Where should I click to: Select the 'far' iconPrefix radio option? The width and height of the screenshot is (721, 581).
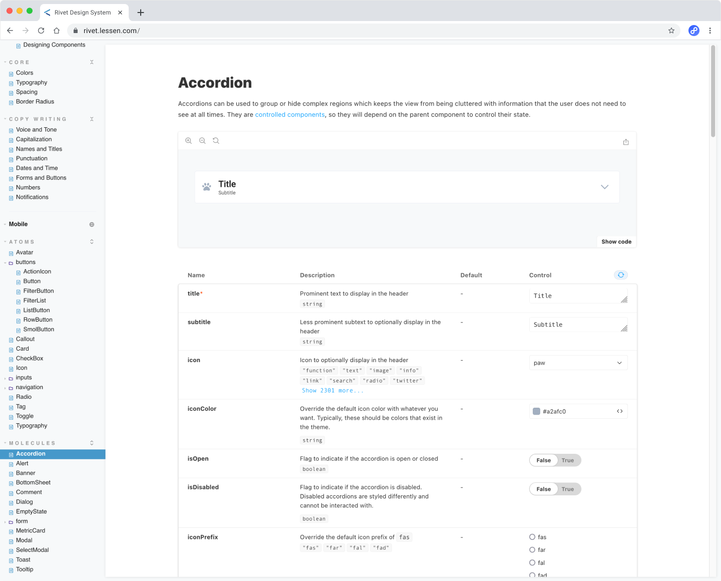point(532,549)
